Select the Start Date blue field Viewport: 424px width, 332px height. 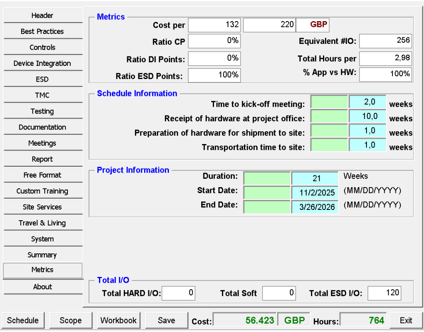(315, 193)
